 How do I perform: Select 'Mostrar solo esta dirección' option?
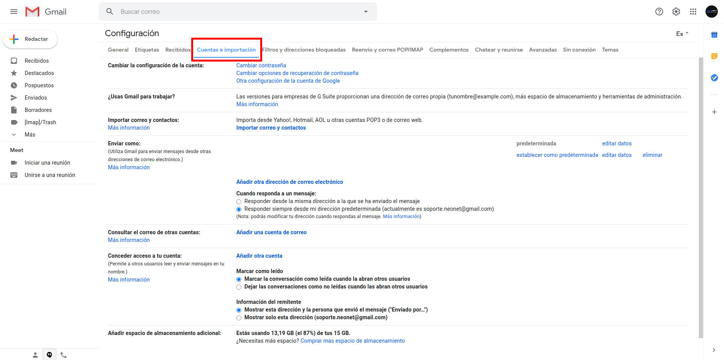coord(239,318)
